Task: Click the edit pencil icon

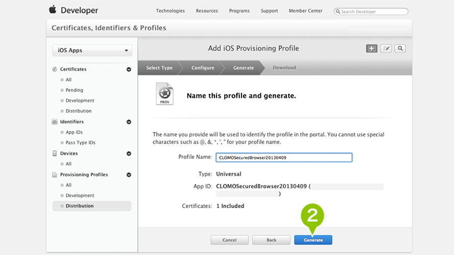Action: point(386,48)
